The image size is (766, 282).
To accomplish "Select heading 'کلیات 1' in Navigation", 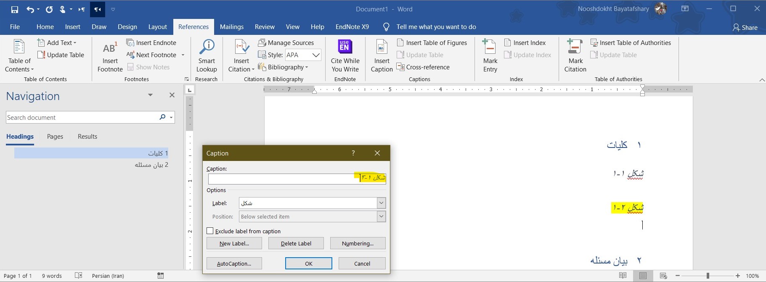I will click(x=91, y=153).
